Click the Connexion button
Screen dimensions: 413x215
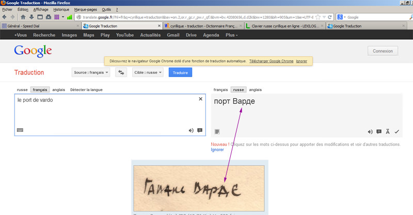383,51
